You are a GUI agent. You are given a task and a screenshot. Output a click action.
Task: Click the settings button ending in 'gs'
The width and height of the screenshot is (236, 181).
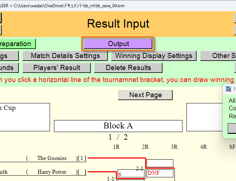9,56
